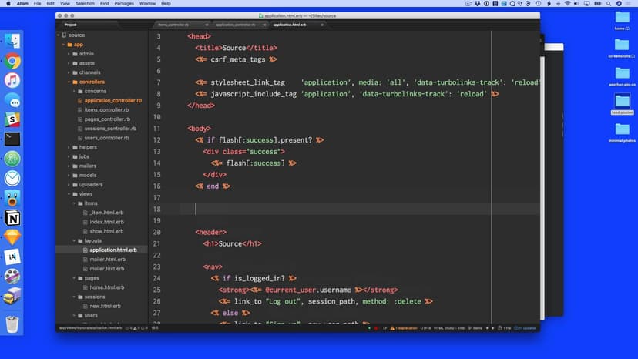Open the Notion app in dock

pos(12,218)
